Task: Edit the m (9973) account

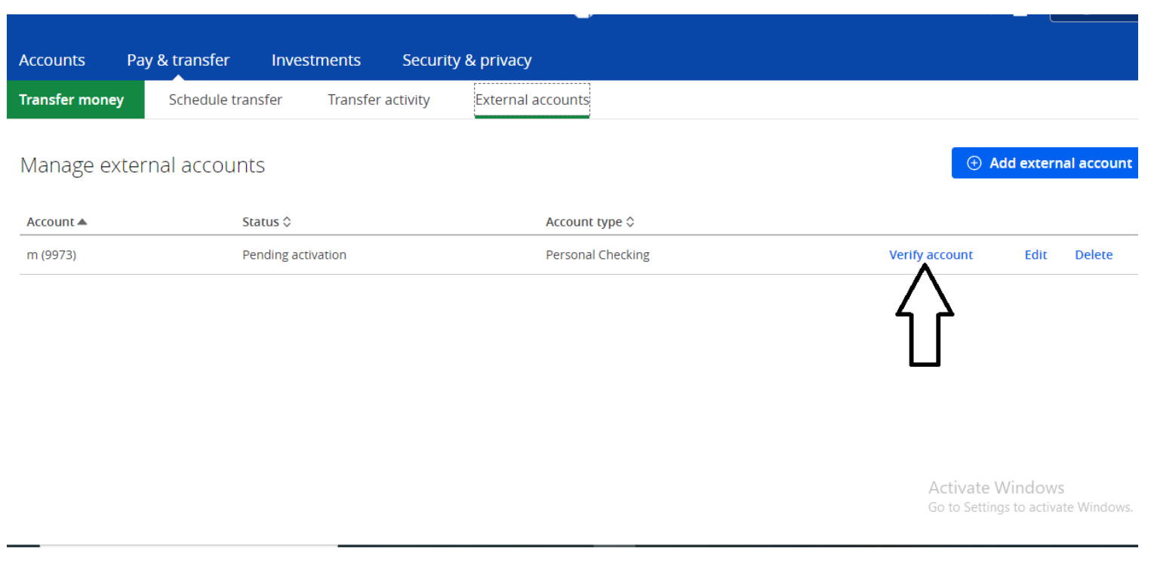Action: pos(1036,255)
